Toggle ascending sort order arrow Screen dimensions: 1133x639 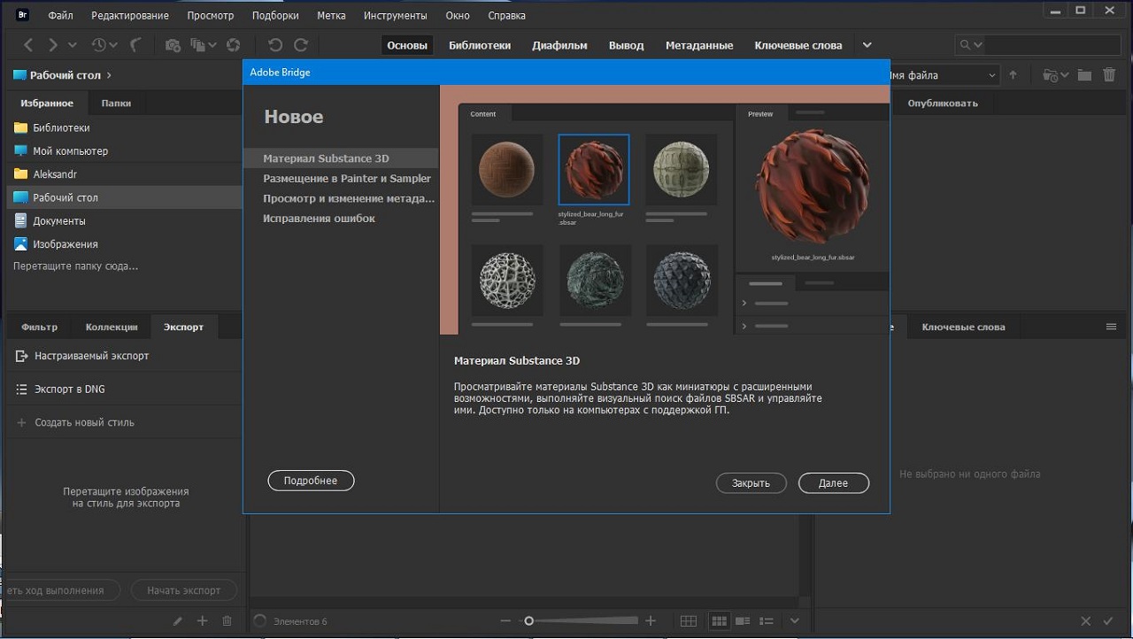pos(1014,75)
